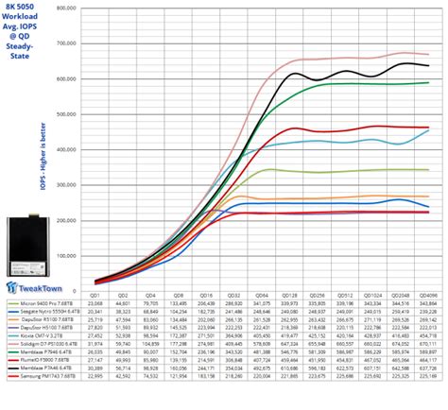Click the Solidigm QD1 value 31,974
The image size is (448, 410).
pos(95,344)
